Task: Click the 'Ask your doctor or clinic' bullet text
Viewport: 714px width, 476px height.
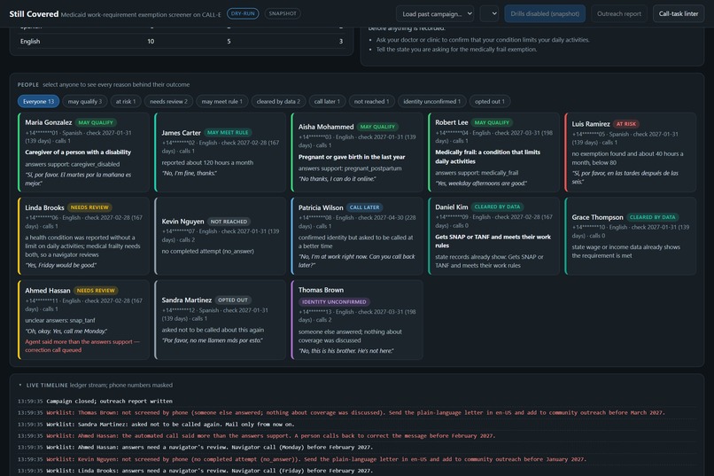Action: coord(483,40)
